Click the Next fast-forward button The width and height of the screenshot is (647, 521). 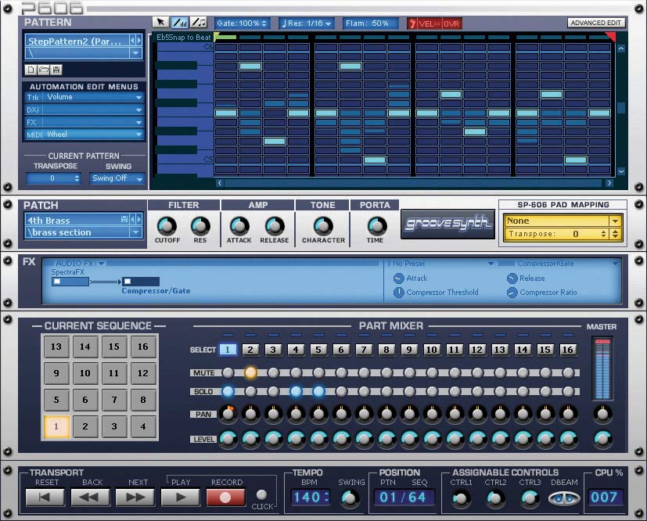click(135, 497)
